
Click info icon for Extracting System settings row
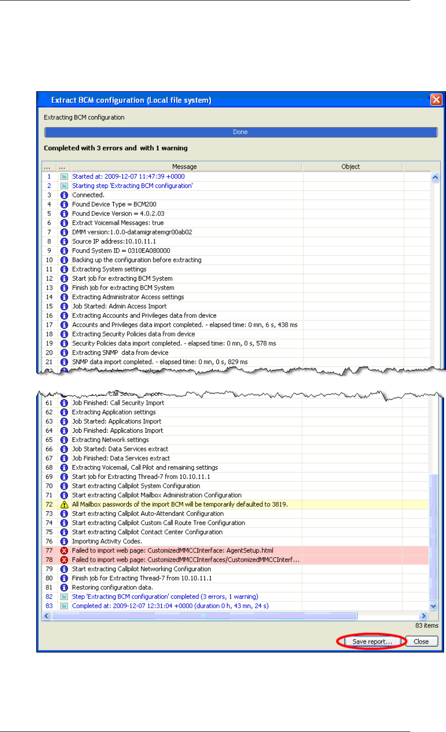[64, 269]
